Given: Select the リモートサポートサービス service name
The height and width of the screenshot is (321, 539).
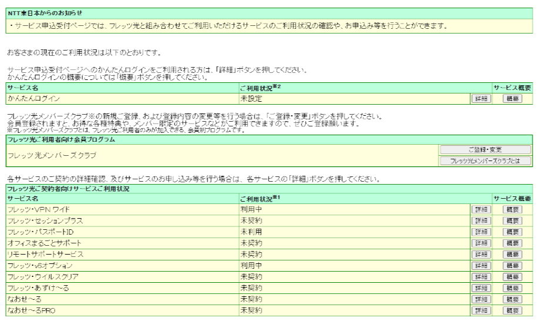Looking at the screenshot, I should (x=45, y=255).
